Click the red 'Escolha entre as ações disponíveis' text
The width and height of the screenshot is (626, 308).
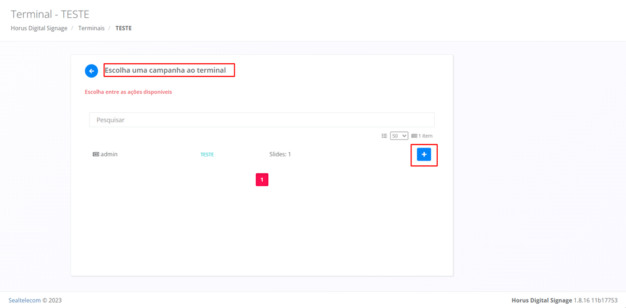[x=128, y=92]
